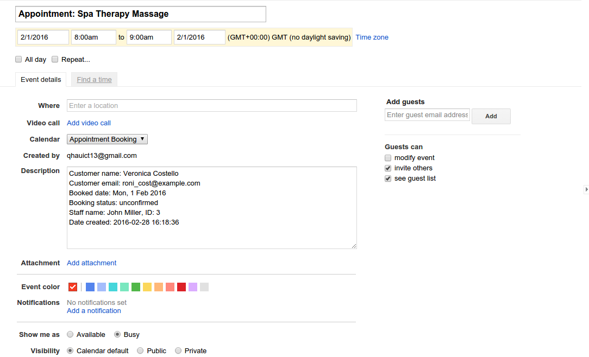Viewport: 589px width, 357px height.
Task: Allow guests to modify event
Action: (x=388, y=158)
